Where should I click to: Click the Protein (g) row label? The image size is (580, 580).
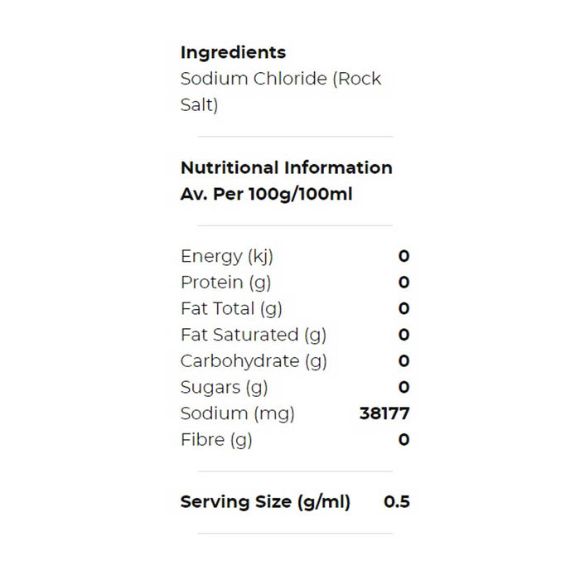click(225, 283)
